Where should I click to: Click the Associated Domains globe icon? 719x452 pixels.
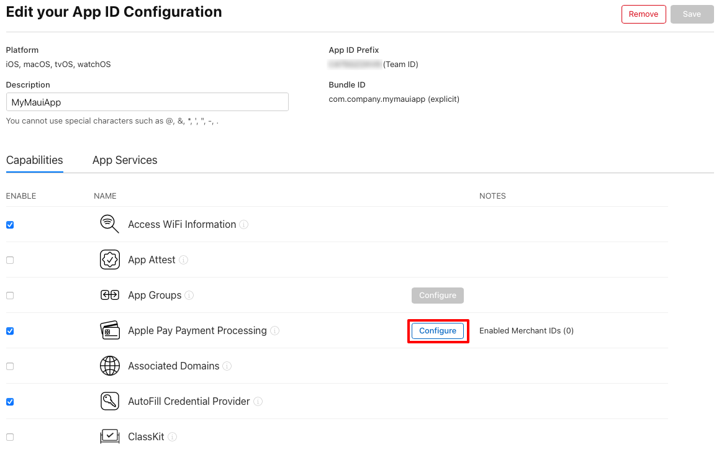[109, 366]
